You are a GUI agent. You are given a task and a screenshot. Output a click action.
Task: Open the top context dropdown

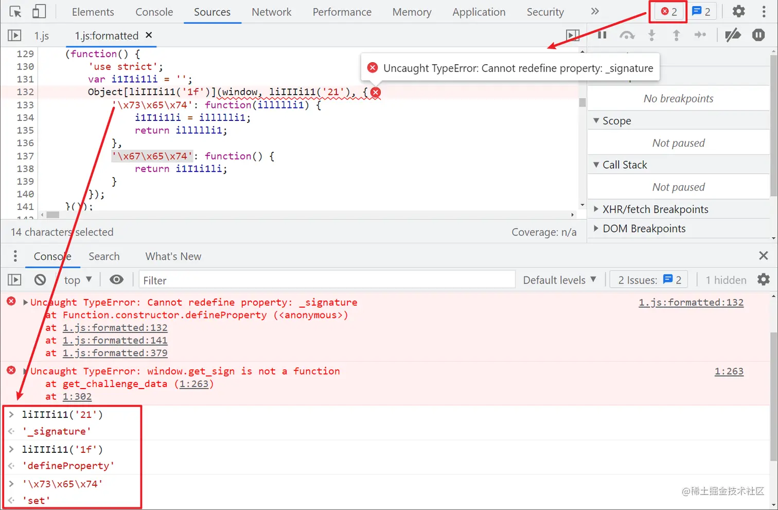(x=78, y=280)
